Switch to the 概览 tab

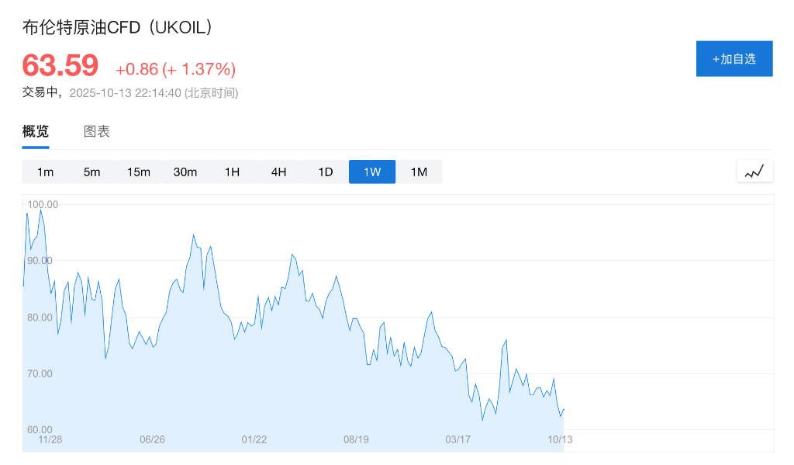click(36, 131)
